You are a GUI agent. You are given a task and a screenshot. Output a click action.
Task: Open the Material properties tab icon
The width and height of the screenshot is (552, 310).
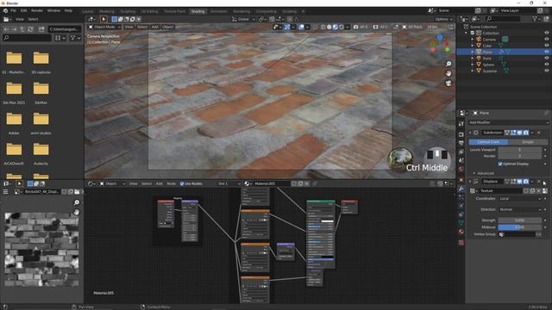pos(461,232)
